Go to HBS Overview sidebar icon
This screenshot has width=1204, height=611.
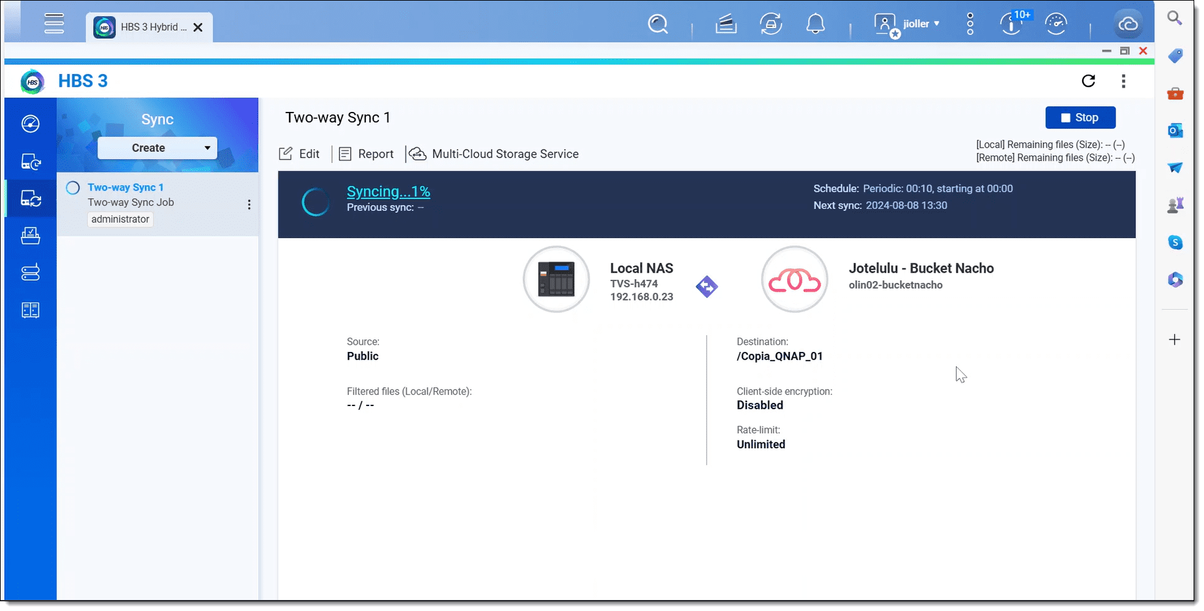31,124
